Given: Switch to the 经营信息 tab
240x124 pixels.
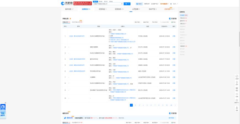Looking at the screenshot, I should coord(119,9).
